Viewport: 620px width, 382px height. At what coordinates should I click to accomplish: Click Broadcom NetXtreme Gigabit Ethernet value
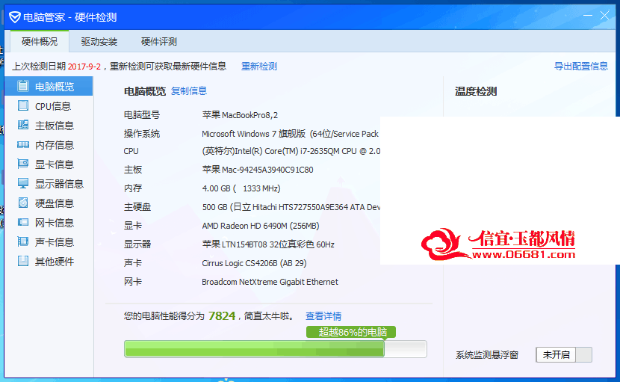coord(270,282)
